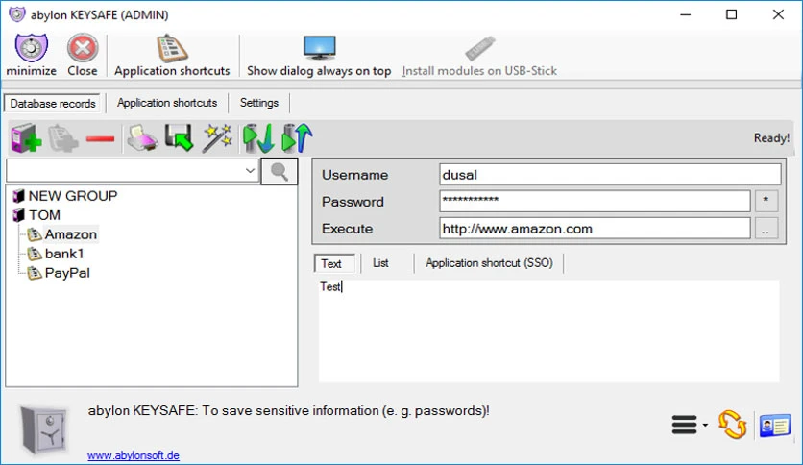
Task: Open the magic wand password generator
Action: (x=217, y=137)
